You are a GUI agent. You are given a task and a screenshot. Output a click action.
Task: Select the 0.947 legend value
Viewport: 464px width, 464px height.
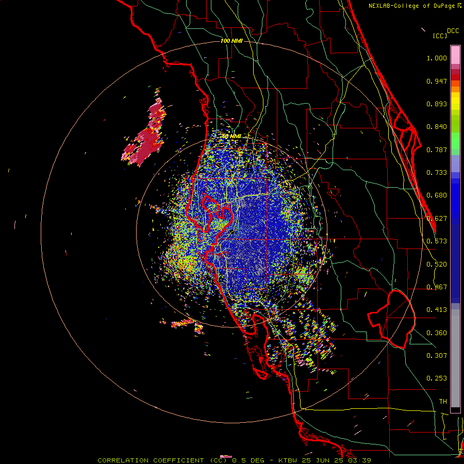(437, 81)
